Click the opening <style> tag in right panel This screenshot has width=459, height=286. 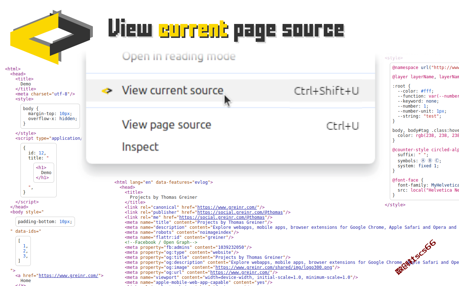click(394, 58)
